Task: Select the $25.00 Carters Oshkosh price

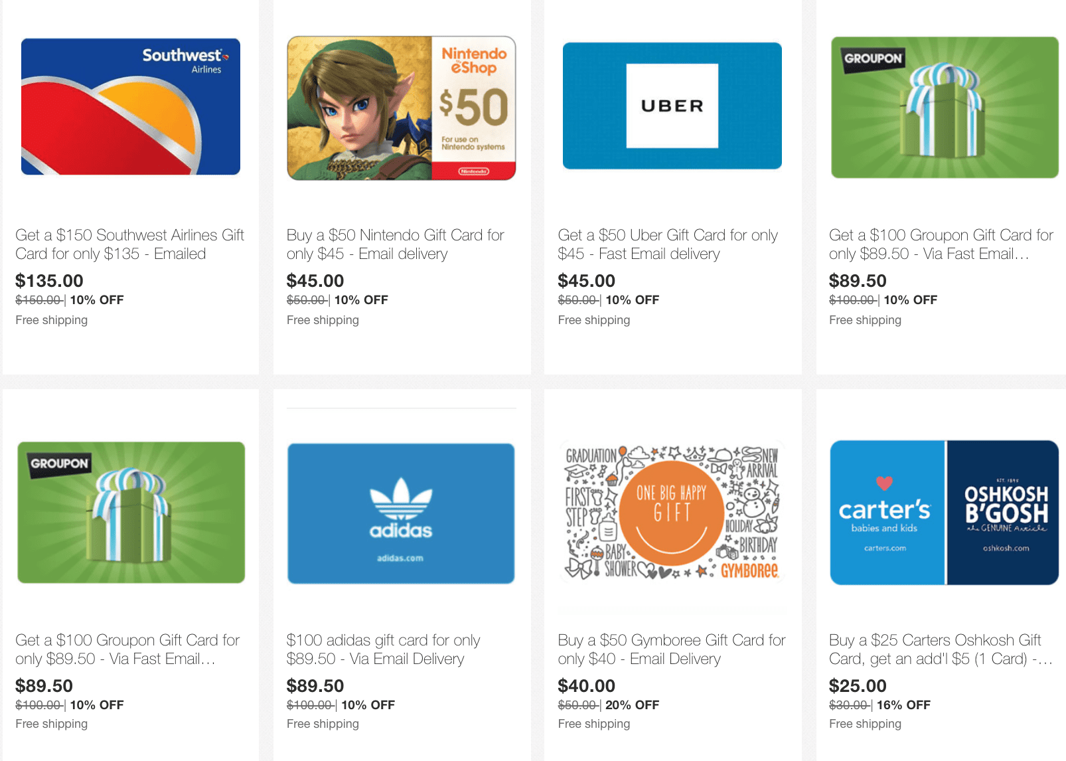Action: (x=858, y=686)
